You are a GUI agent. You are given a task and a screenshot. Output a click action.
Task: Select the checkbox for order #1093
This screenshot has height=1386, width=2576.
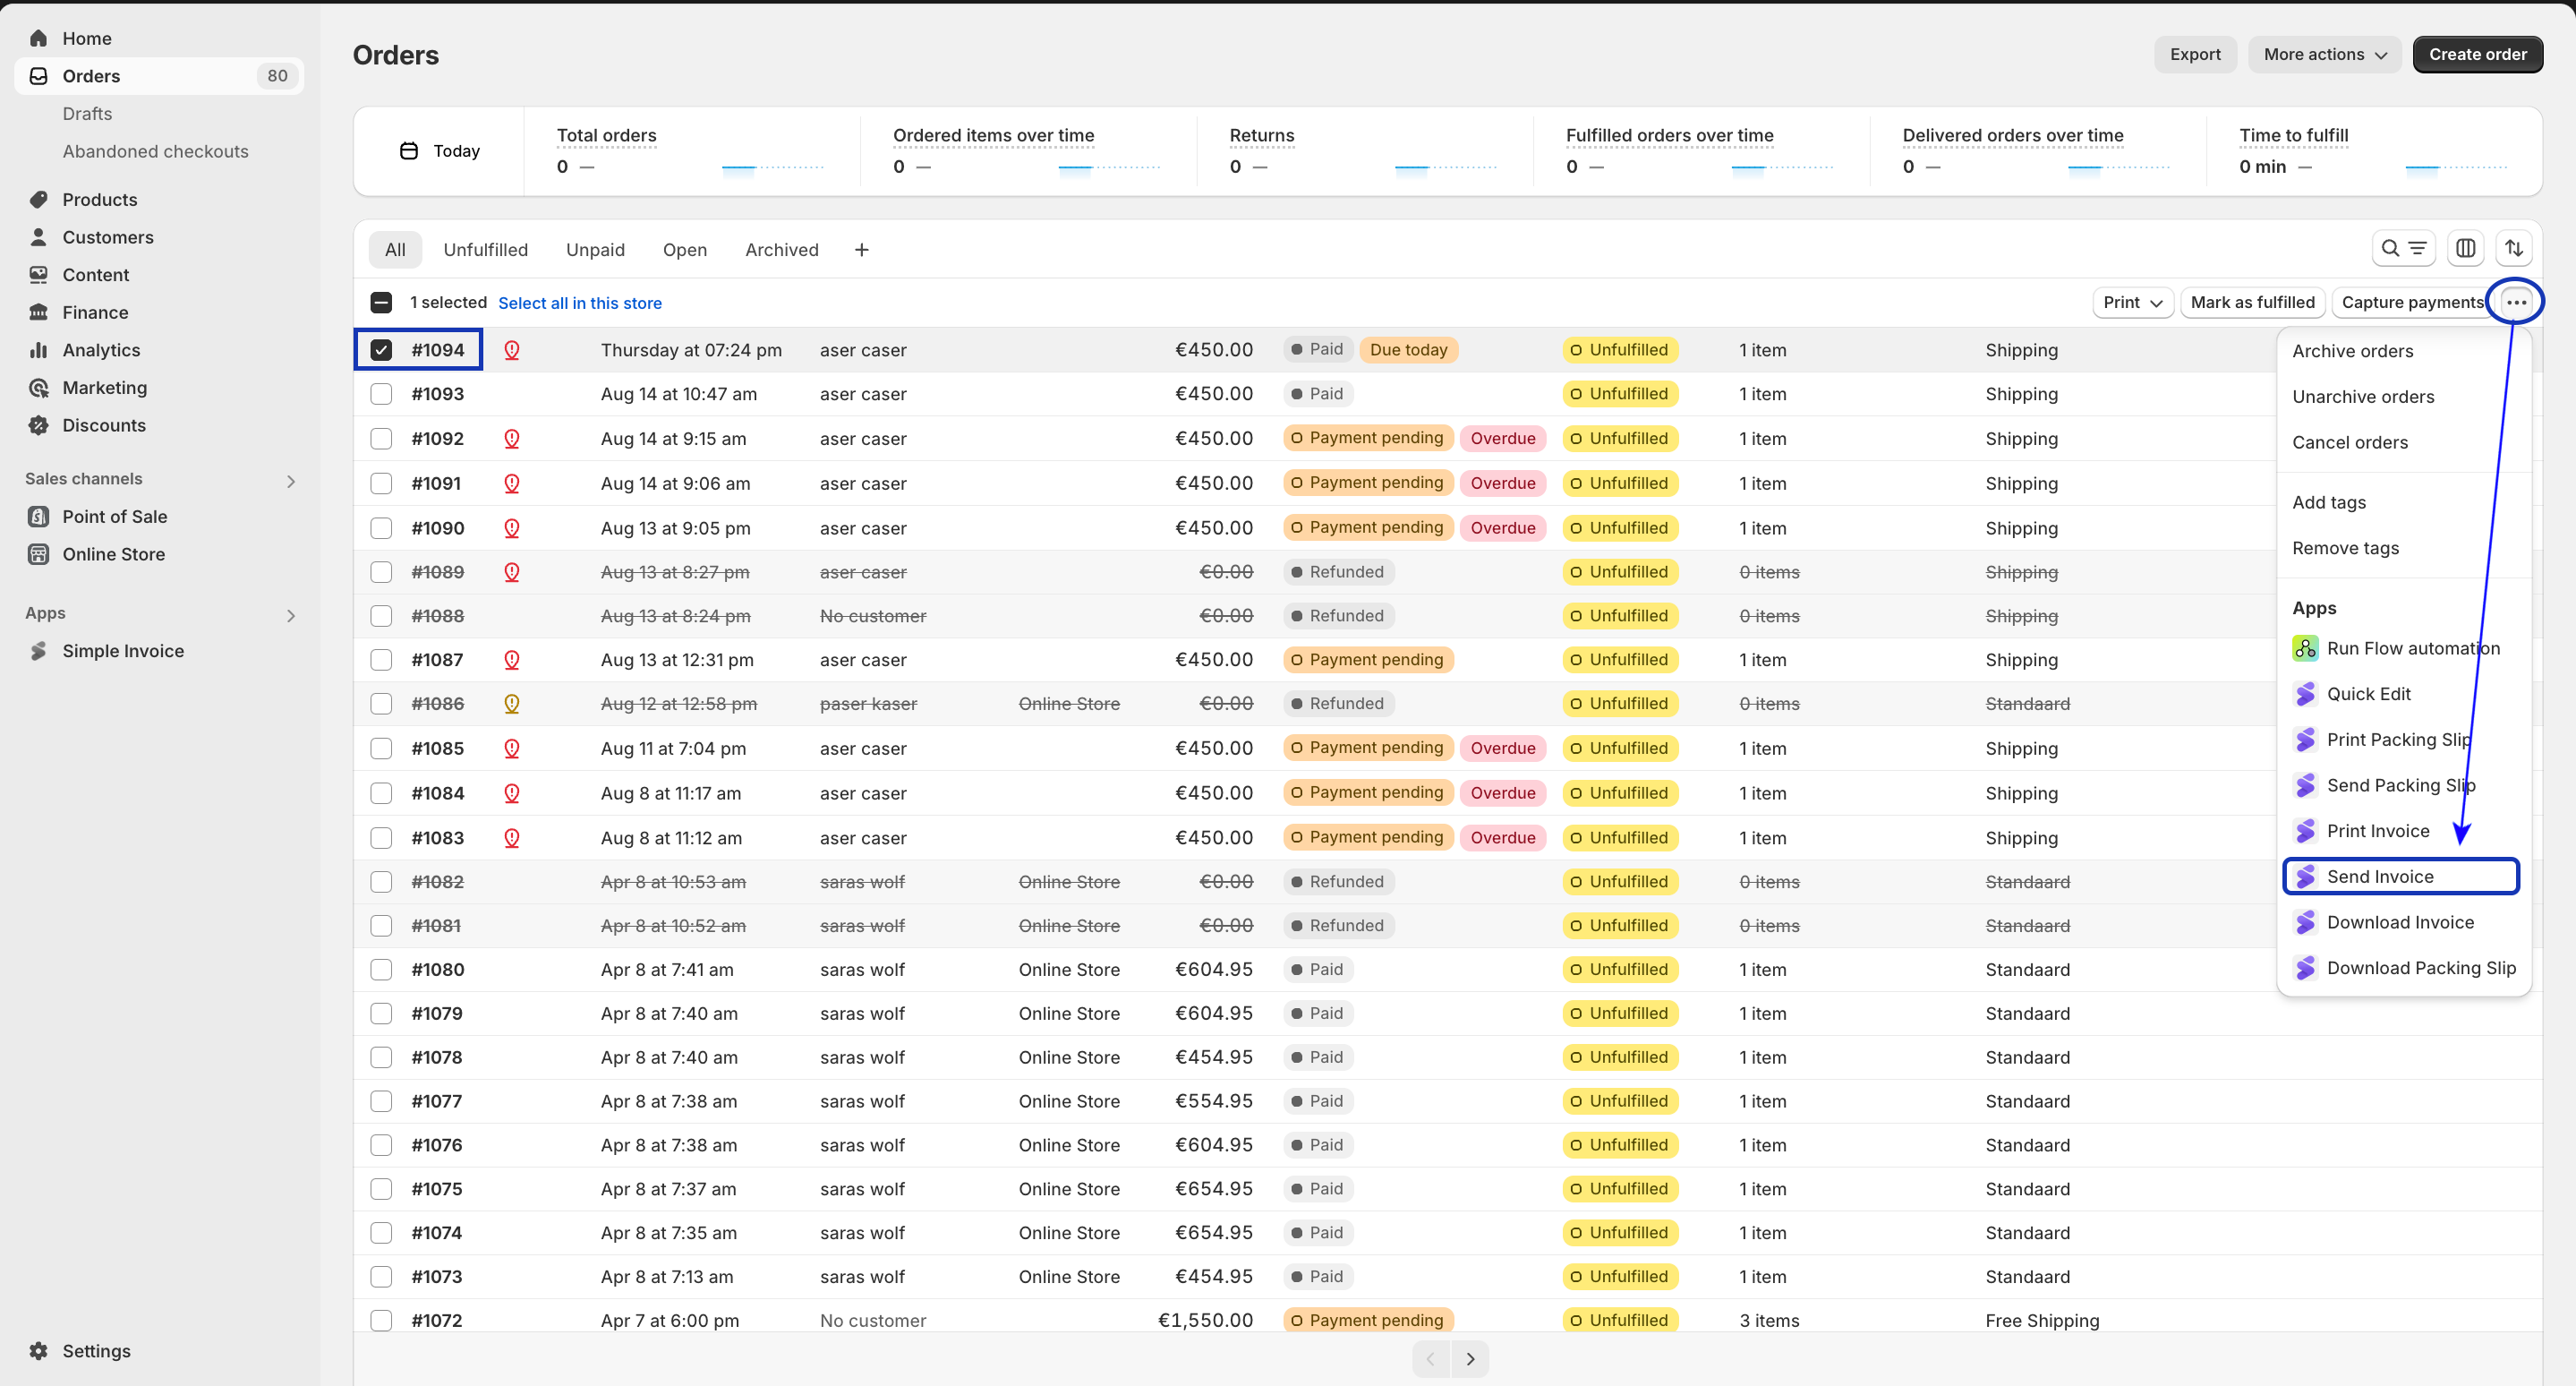381,394
